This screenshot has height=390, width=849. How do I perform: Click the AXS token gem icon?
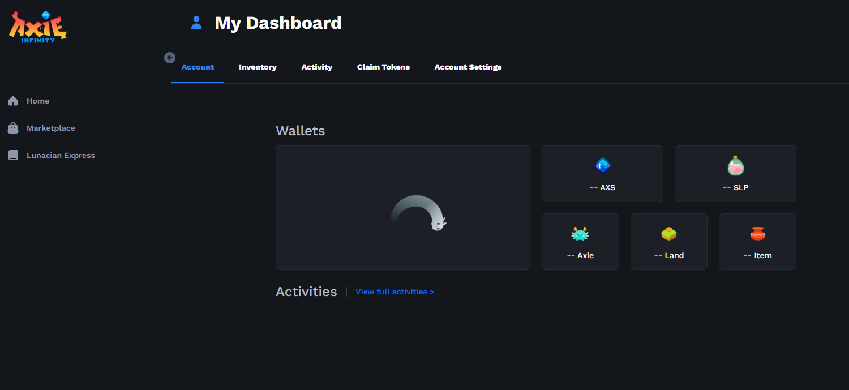pos(603,166)
